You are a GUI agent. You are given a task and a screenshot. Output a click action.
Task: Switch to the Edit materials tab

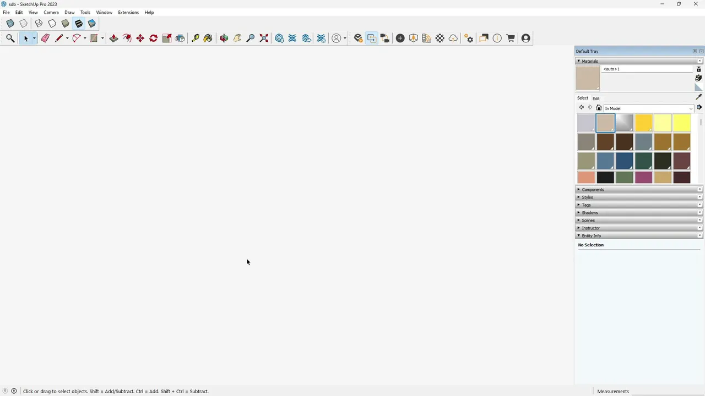tap(596, 98)
